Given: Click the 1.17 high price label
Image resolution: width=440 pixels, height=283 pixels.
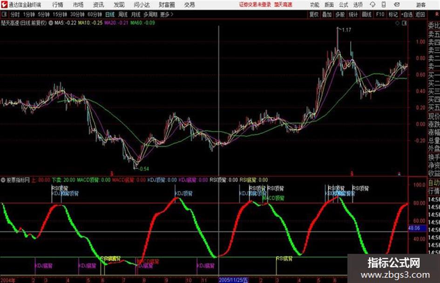Looking at the screenshot, I should click(346, 30).
